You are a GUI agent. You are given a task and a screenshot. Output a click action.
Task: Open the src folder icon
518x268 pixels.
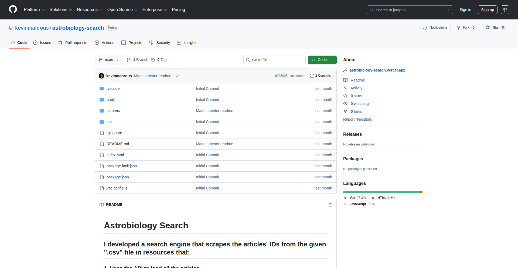pos(102,122)
